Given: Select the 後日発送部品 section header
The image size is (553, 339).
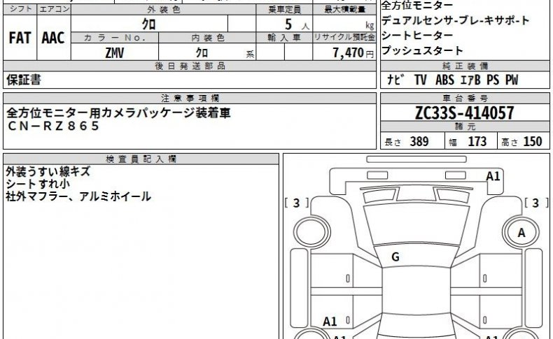Looking at the screenshot, I should (190, 66).
